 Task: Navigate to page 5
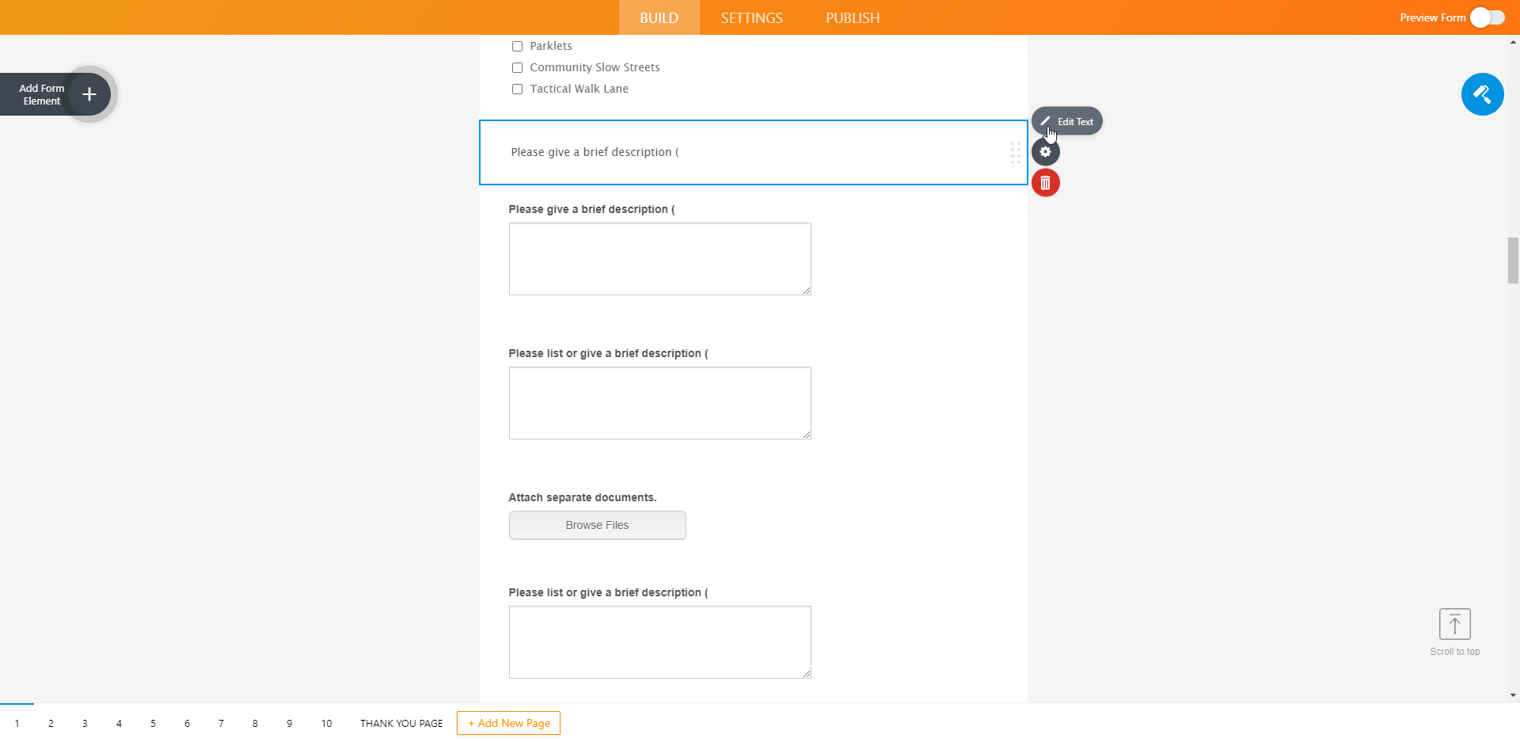[x=153, y=723]
